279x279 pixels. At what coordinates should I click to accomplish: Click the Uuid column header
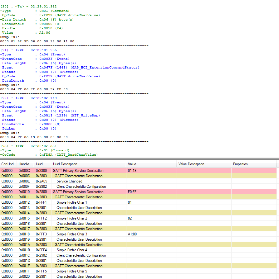point(43,164)
